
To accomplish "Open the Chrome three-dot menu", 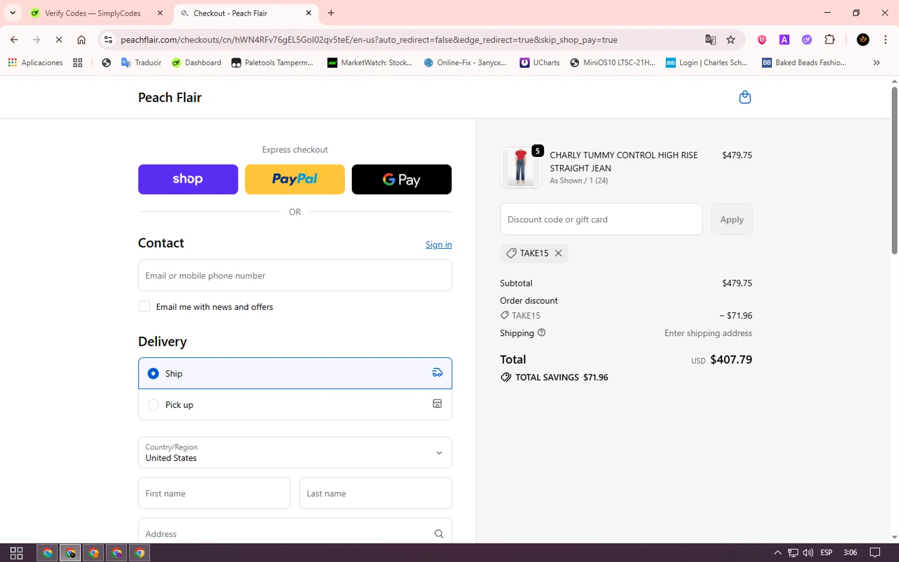I will click(885, 40).
